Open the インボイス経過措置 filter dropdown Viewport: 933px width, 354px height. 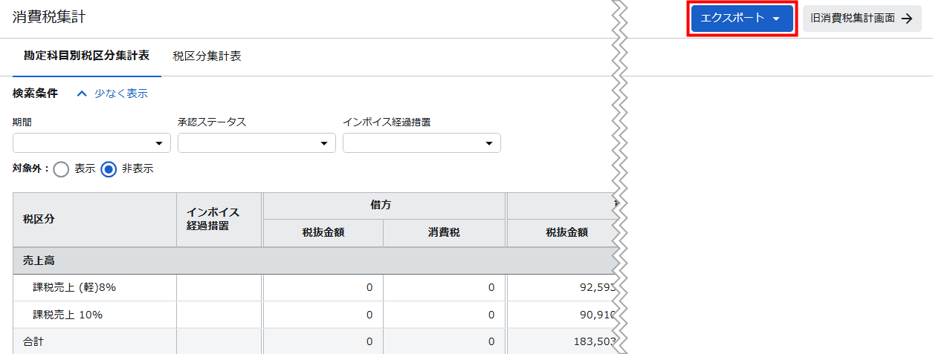point(422,143)
